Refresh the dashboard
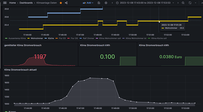Viewport: 203px width, 112px height. (190, 3)
